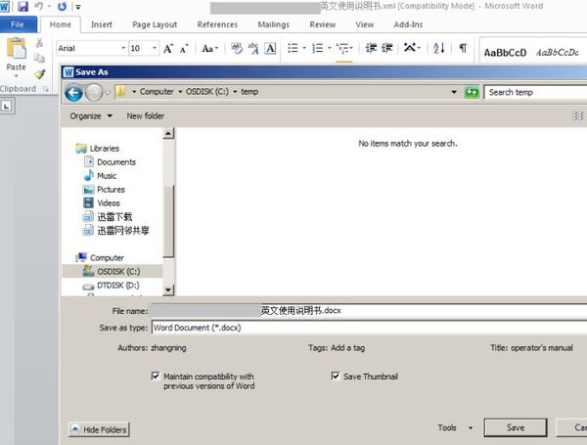Click the Sort icon in ribbon
The image size is (587, 445).
pyautogui.click(x=438, y=48)
